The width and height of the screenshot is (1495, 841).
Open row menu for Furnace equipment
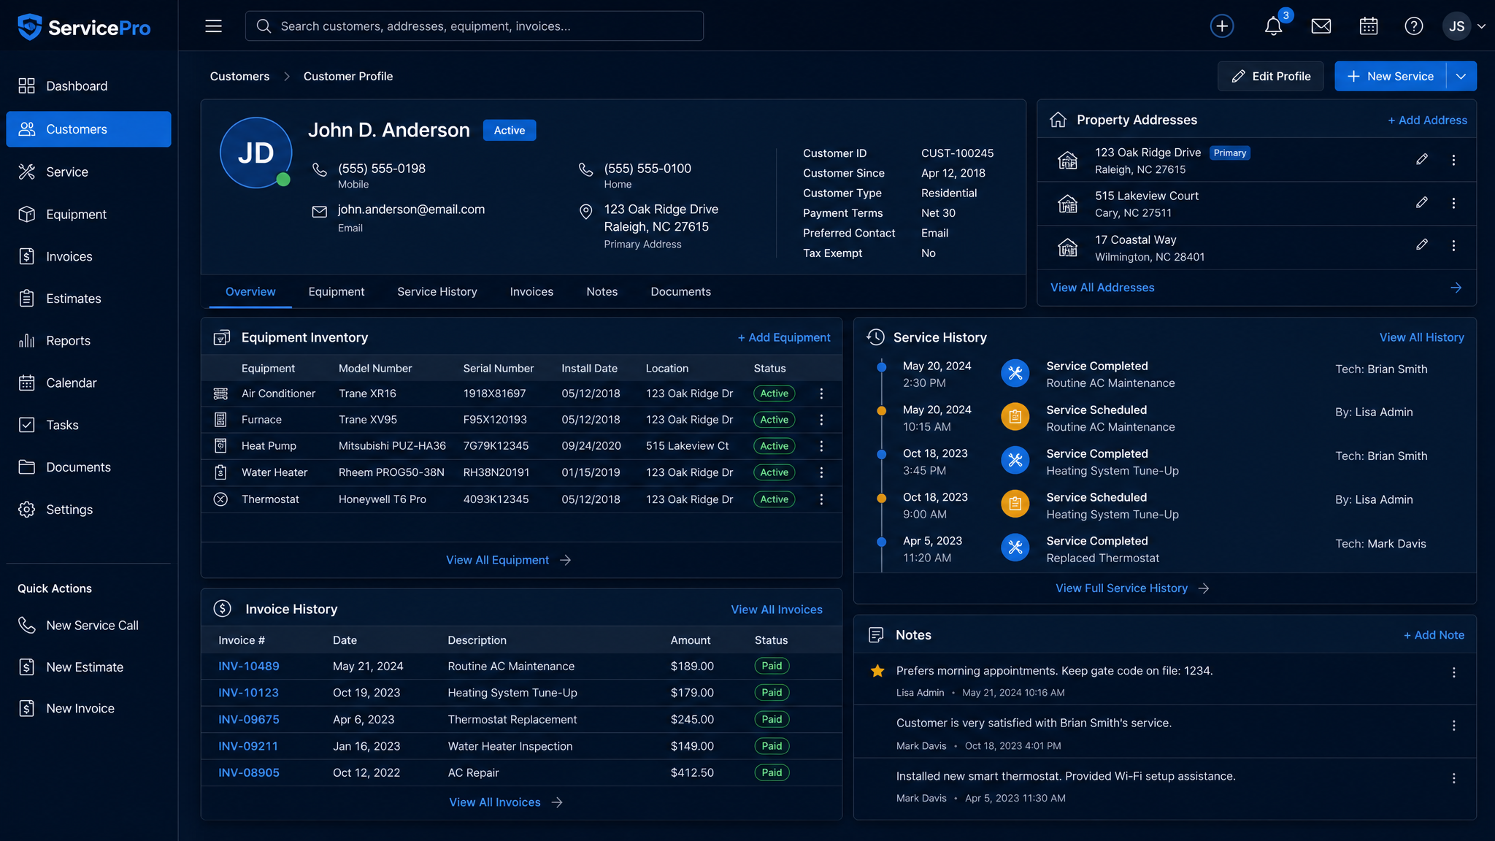(x=821, y=420)
